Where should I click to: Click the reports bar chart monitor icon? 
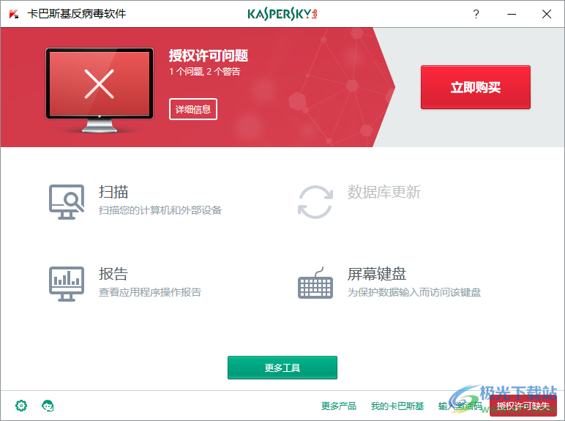pyautogui.click(x=67, y=283)
